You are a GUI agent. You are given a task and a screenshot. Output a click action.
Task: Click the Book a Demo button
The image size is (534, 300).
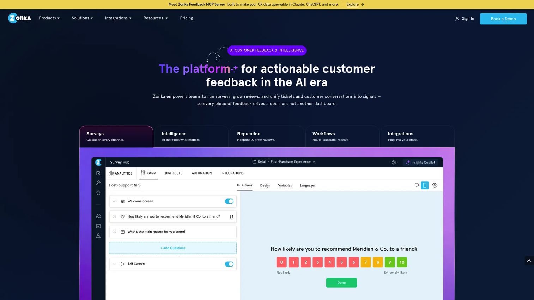[503, 19]
